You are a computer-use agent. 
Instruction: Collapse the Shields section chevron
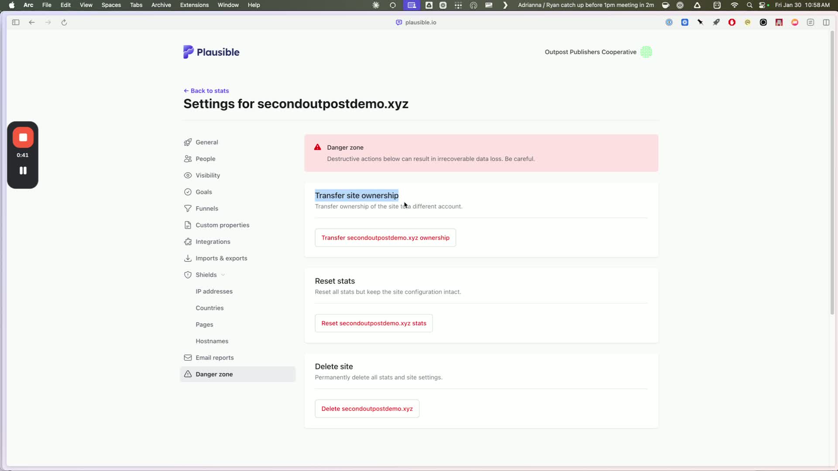(x=223, y=275)
